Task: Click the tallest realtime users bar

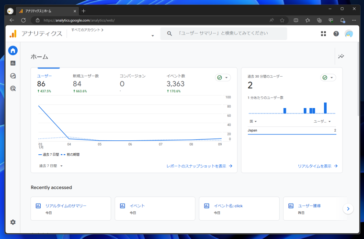Action: click(x=325, y=108)
